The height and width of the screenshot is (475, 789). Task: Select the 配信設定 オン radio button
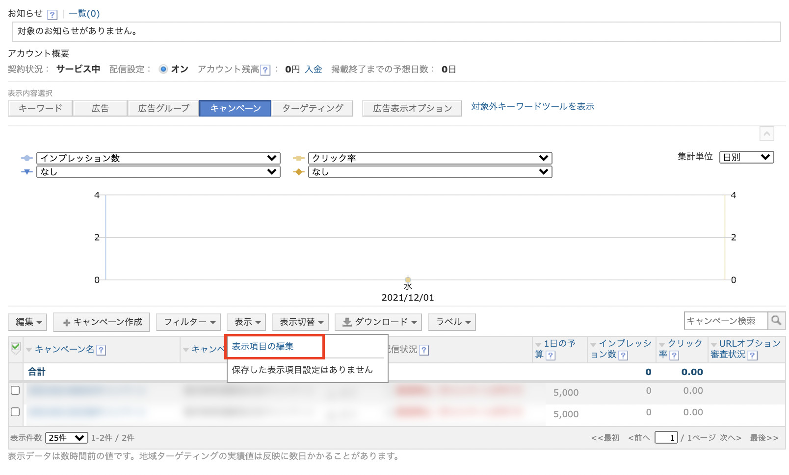(x=163, y=69)
